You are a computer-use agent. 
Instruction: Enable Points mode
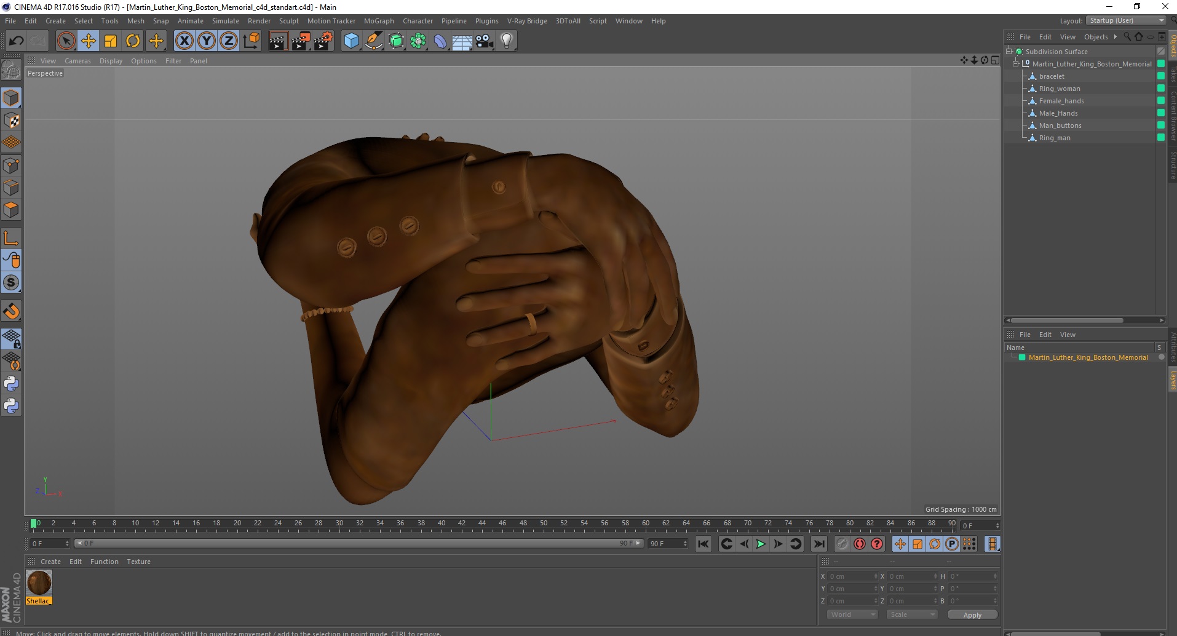click(x=11, y=165)
